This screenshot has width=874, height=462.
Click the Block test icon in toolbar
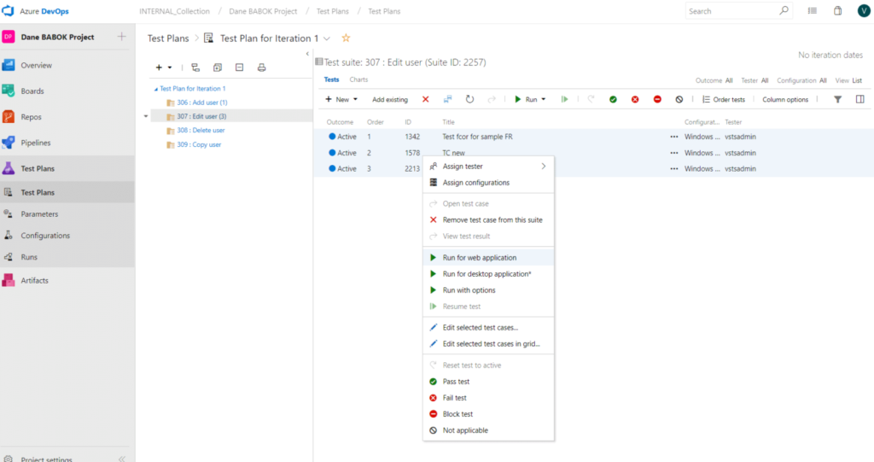(657, 100)
